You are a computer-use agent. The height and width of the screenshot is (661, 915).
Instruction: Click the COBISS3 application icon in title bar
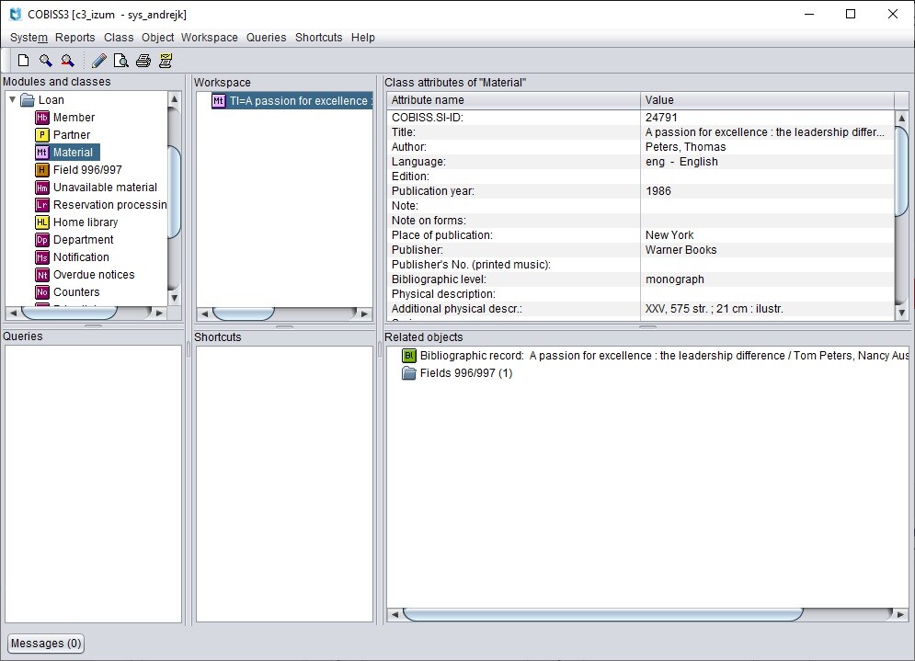(16, 14)
